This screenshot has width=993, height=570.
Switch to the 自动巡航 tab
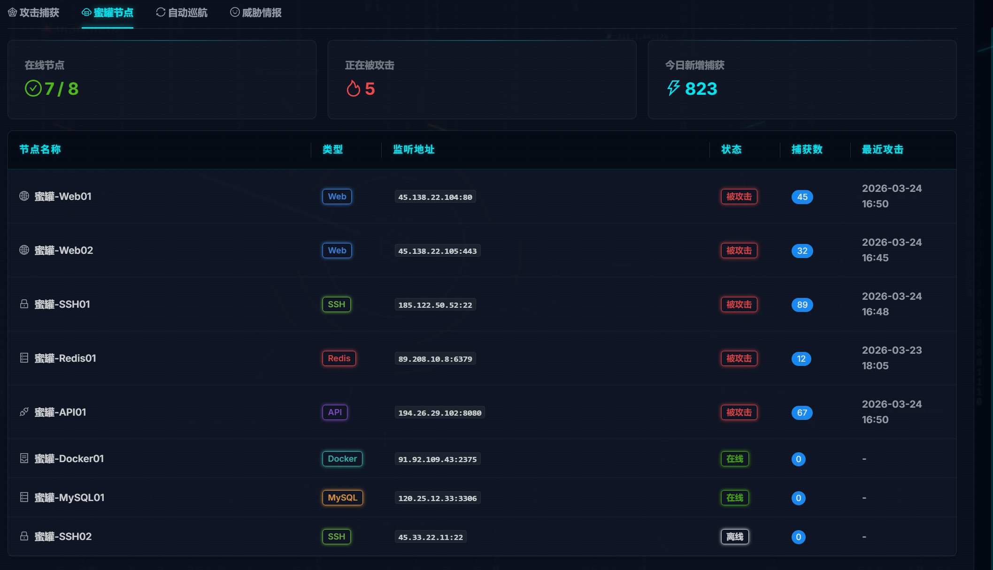182,13
